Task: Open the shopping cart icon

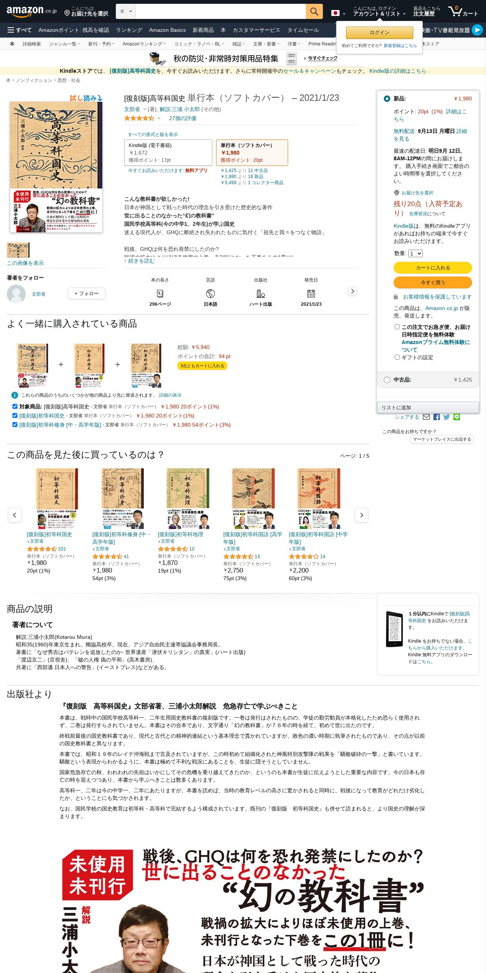Action: [463, 11]
